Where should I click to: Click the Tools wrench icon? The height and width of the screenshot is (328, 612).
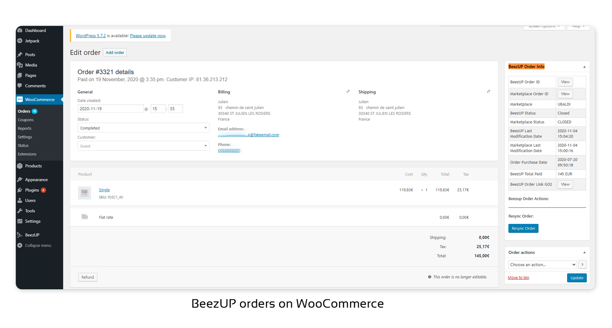tap(20, 211)
